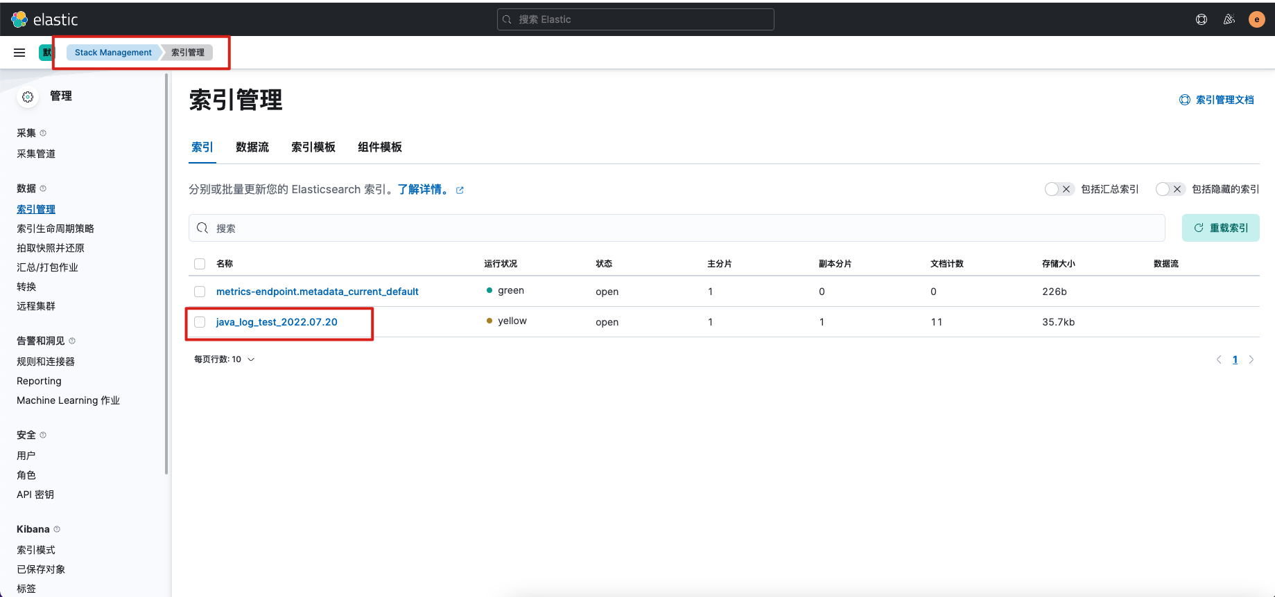Open 已保存对象 in the sidebar
Viewport: 1275px width, 597px height.
tap(41, 569)
